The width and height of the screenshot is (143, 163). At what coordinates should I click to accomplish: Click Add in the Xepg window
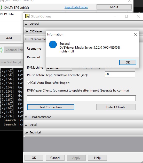(x=10, y=38)
